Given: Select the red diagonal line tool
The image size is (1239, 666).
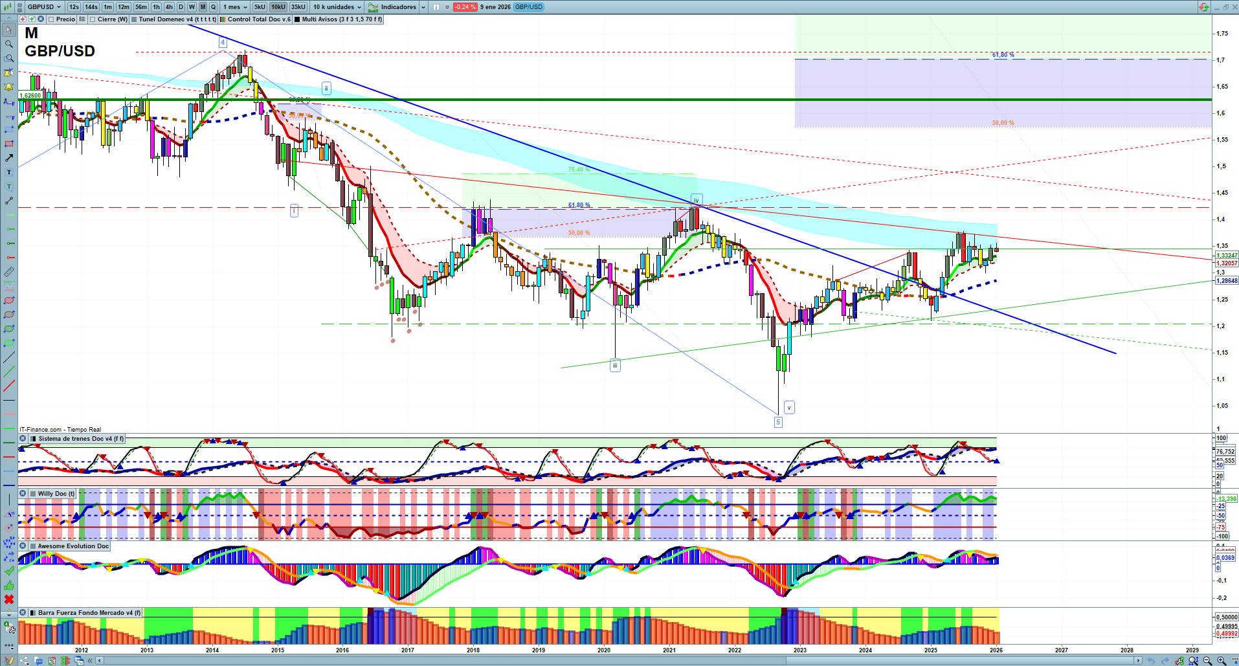Looking at the screenshot, I should (9, 386).
